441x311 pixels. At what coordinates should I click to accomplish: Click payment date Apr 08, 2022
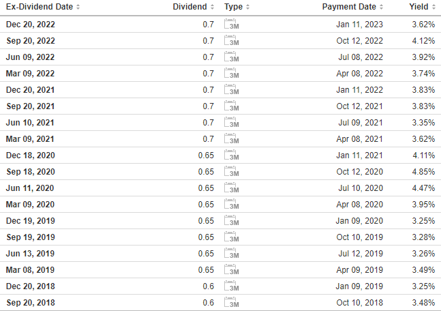(x=359, y=74)
